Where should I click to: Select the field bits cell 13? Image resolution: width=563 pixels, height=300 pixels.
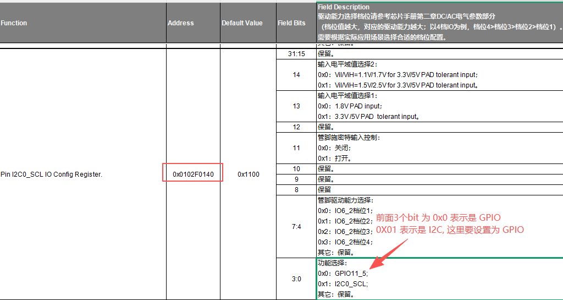[x=296, y=106]
